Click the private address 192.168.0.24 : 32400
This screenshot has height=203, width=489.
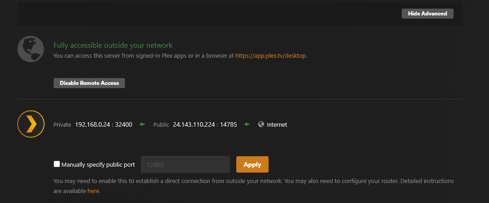[x=104, y=124]
